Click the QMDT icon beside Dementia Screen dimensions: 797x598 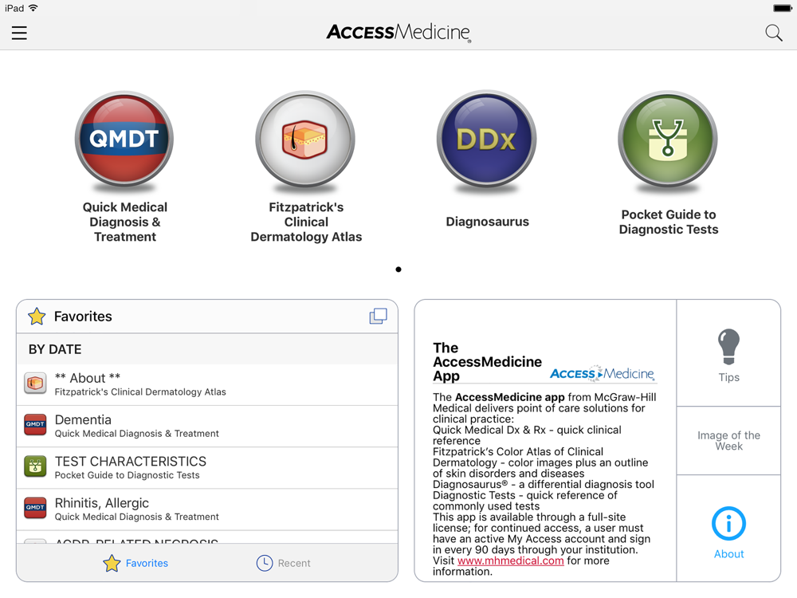pyautogui.click(x=35, y=425)
